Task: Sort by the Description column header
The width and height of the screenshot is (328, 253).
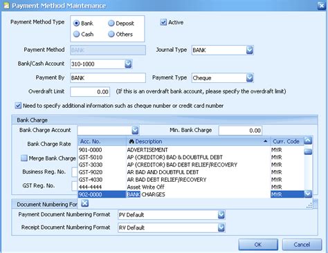Action: pos(198,141)
